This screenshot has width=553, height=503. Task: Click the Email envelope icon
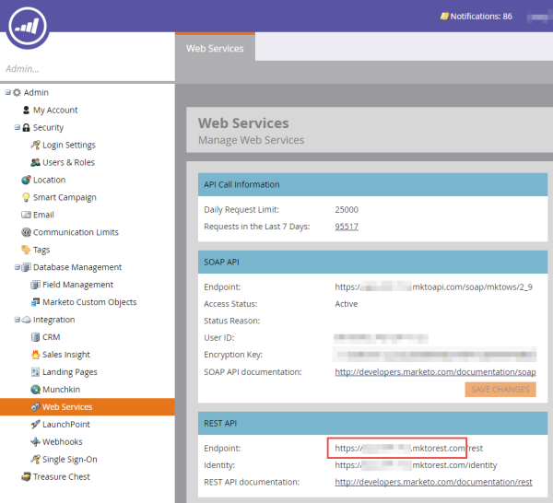coord(26,215)
